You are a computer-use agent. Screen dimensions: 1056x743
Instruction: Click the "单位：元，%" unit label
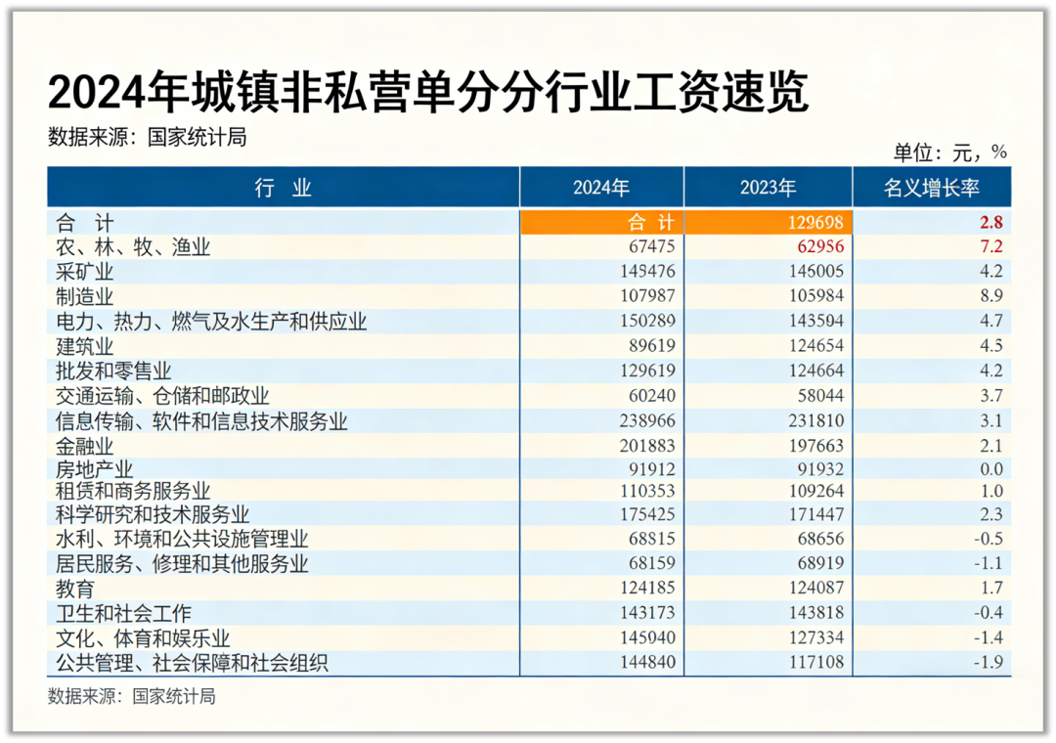pos(949,153)
